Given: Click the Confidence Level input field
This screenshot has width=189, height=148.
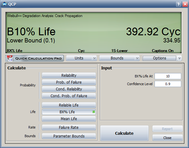Looking at the screenshot, I should (168, 84).
